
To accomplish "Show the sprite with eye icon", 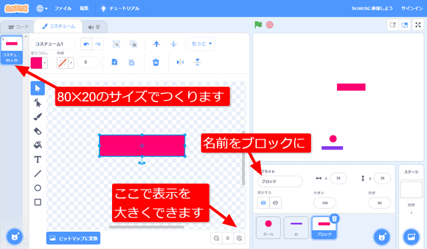I will [x=264, y=203].
